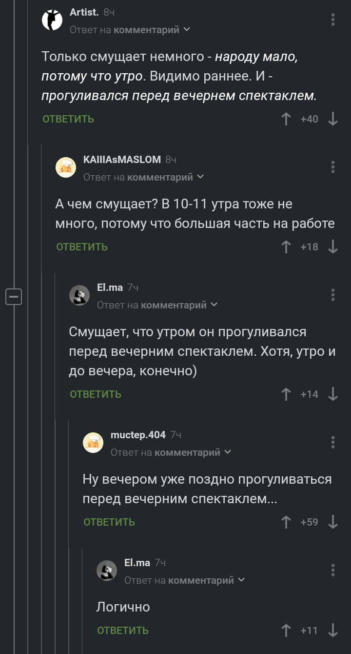This screenshot has height=654, width=351.
Task: Open three-dot menu on Artist.'s comment
Action: (333, 20)
